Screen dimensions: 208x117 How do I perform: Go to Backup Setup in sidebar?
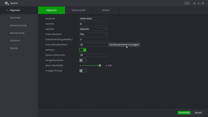(x=17, y=33)
